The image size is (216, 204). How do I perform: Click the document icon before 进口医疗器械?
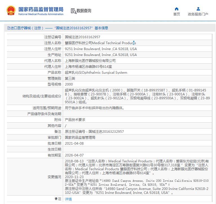pos(8,28)
